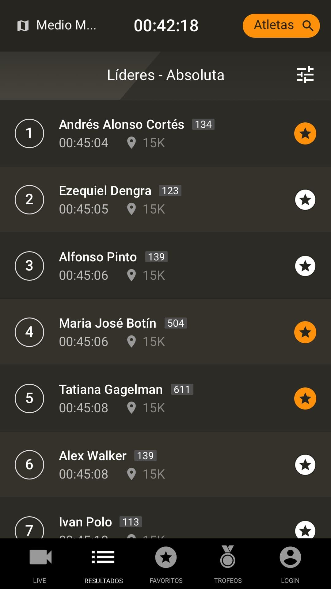Viewport: 331px width, 589px height.
Task: Add Alex Walker to favorites
Action: tap(305, 465)
